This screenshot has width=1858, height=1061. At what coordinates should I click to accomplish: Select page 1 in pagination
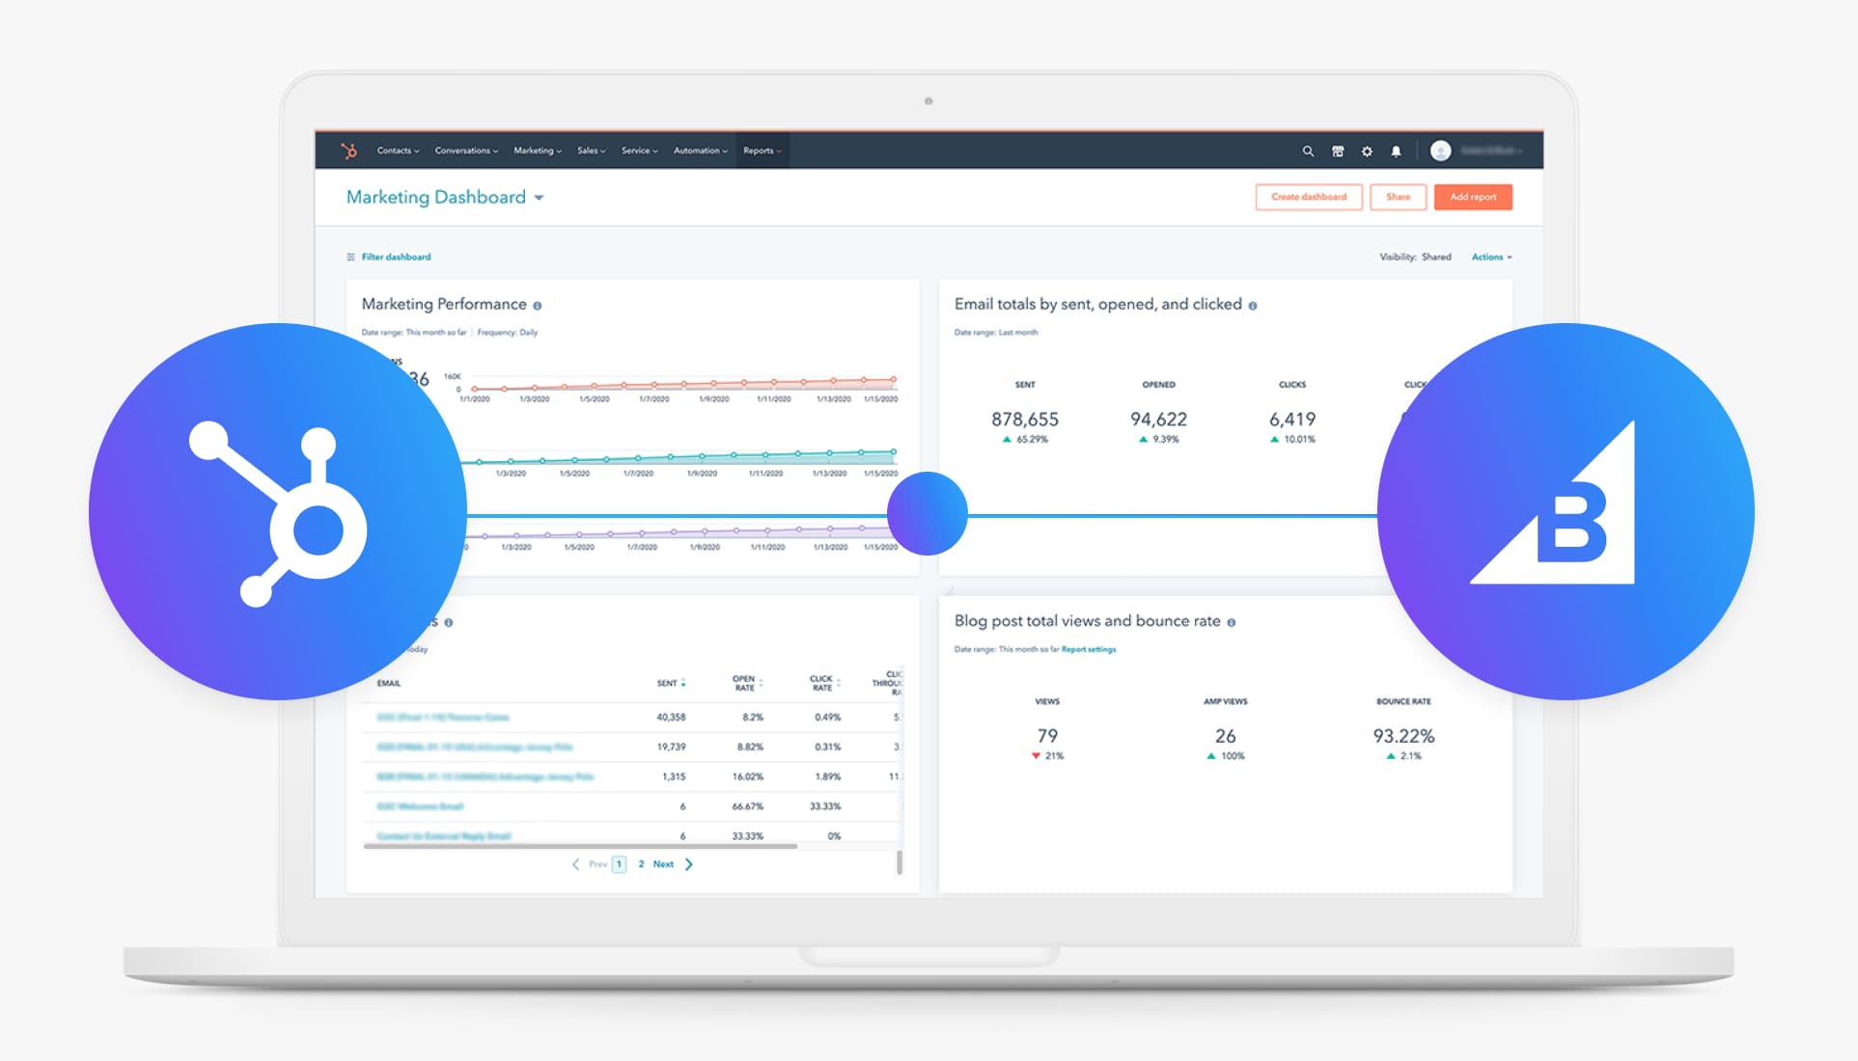coord(619,864)
